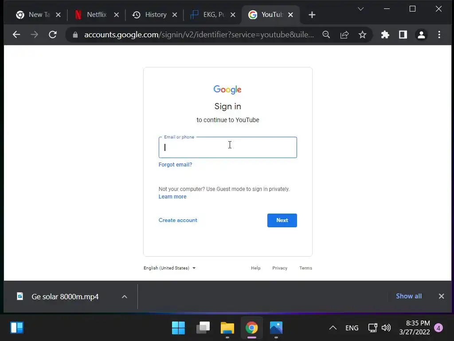This screenshot has height=341, width=454.
Task: Click the Chrome icon on the taskbar
Action: tap(252, 328)
